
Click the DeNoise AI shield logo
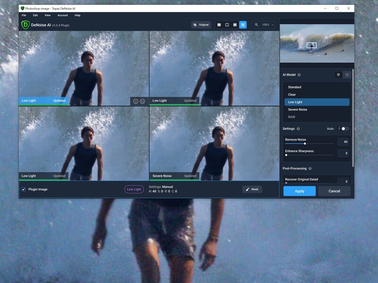[x=26, y=25]
